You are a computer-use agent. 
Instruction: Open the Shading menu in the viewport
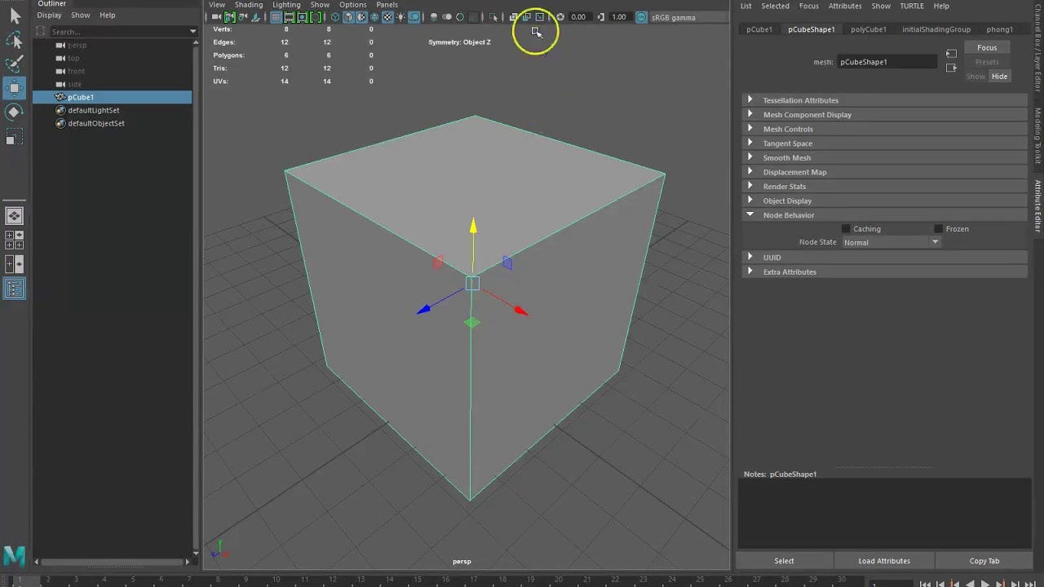[x=249, y=5]
